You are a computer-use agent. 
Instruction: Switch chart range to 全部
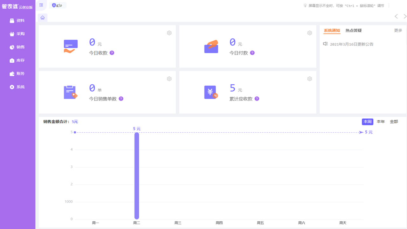click(394, 122)
